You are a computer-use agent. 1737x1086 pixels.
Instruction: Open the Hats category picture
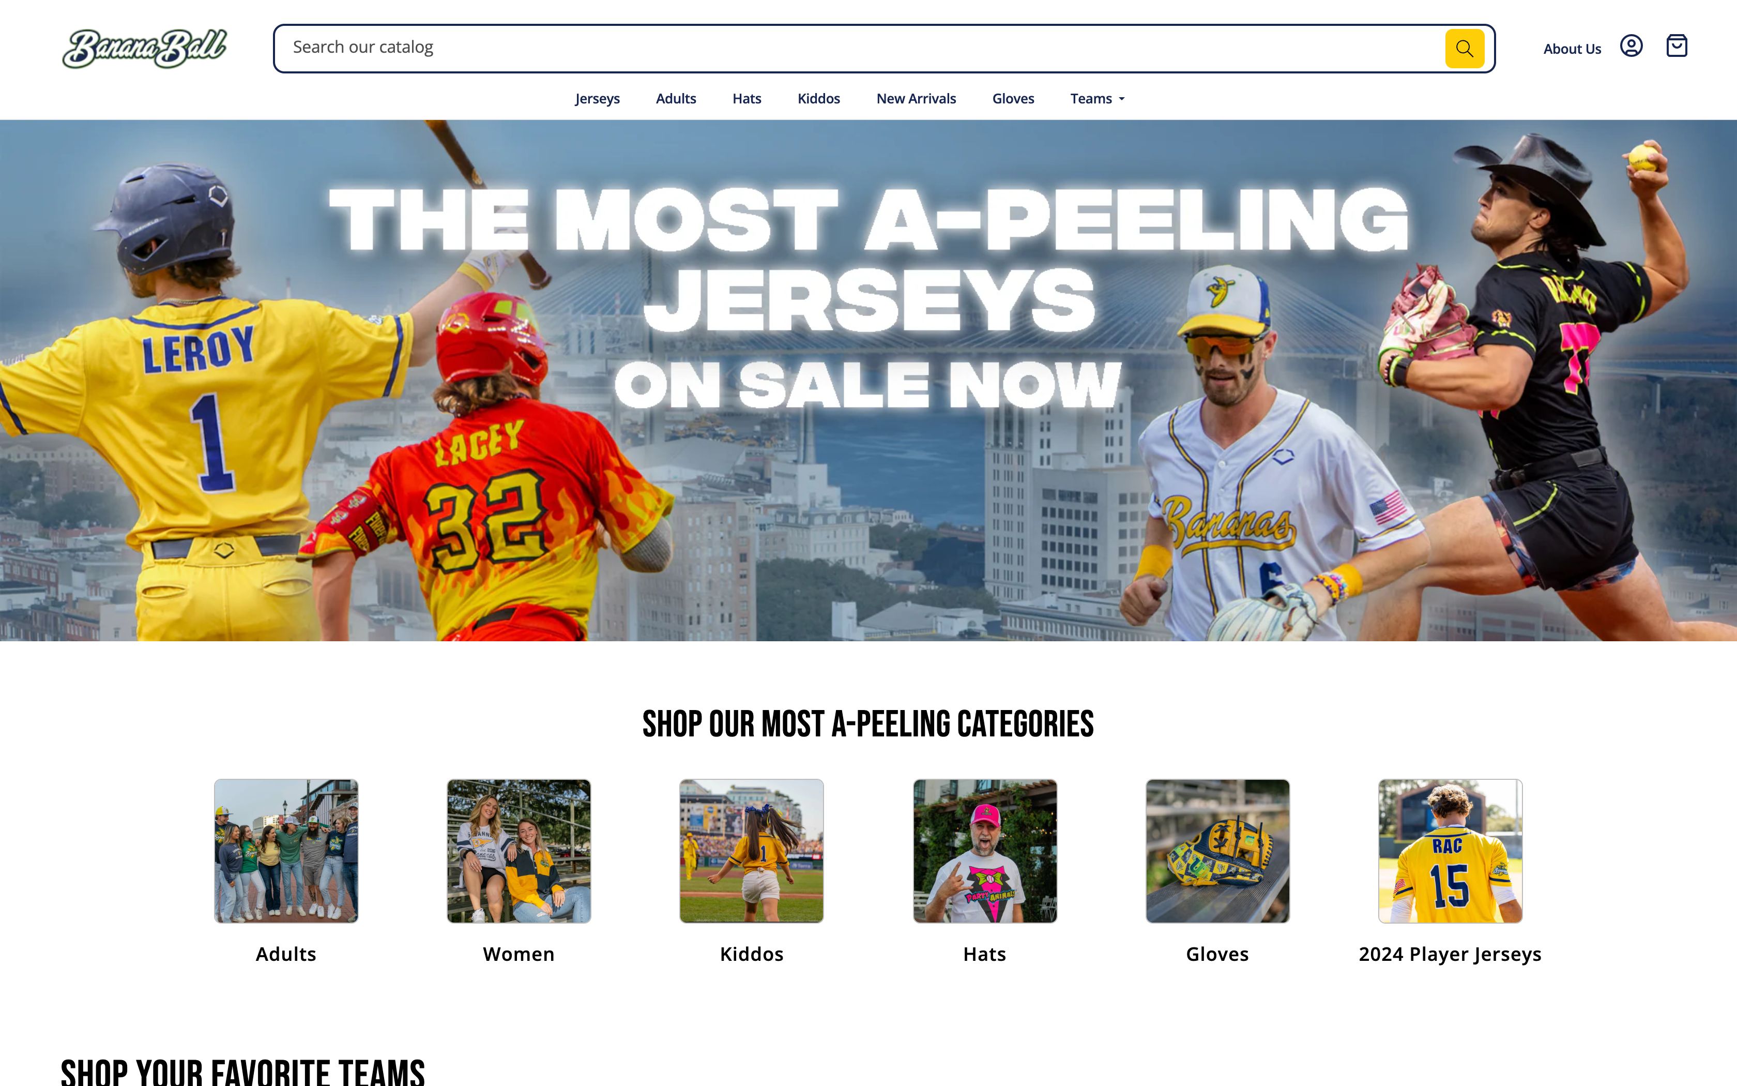[985, 850]
